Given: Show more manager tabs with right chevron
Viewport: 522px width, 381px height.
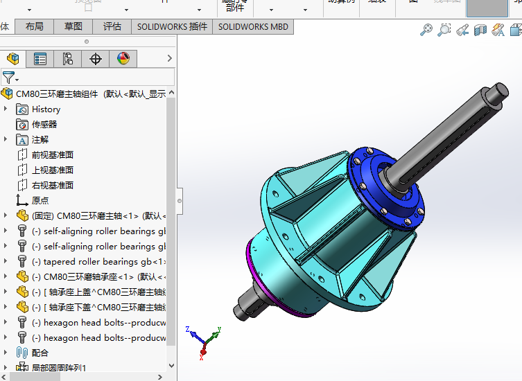Looking at the screenshot, I should (x=169, y=58).
